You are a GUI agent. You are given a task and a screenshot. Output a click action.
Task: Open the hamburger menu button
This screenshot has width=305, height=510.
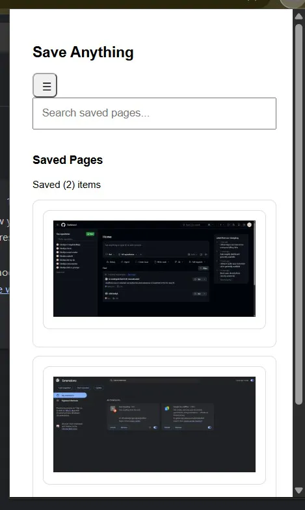(45, 85)
